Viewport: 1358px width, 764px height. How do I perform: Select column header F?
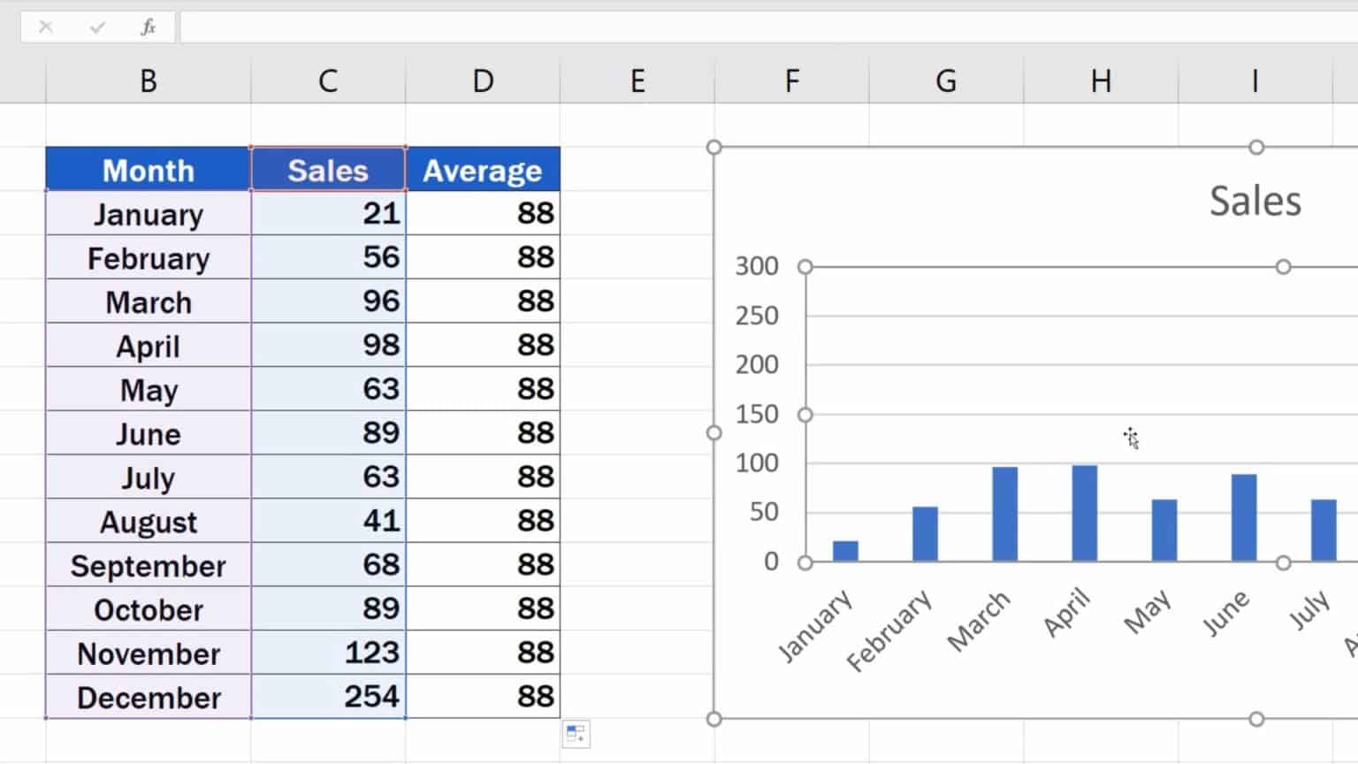[x=791, y=80]
